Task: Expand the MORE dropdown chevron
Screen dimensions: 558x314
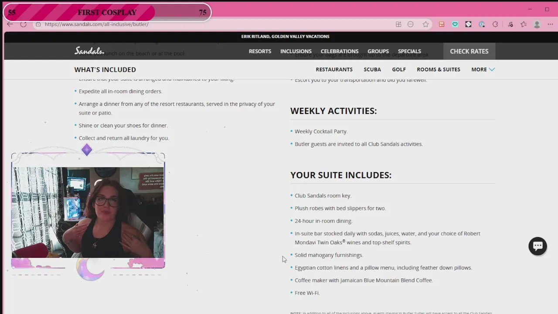Action: (x=492, y=69)
